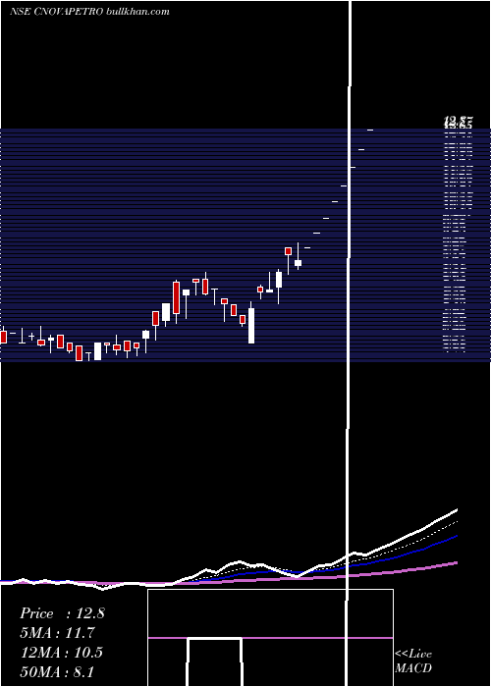Image resolution: width=491 pixels, height=687 pixels.
Task: Select the 50MA : 8.1 value
Action: pos(57,672)
